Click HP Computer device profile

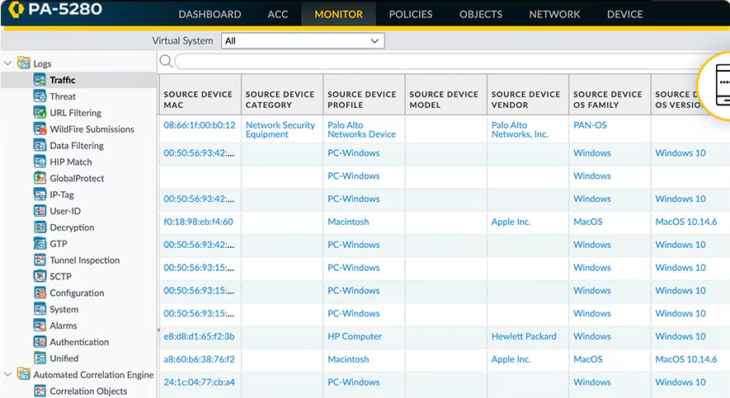pyautogui.click(x=355, y=336)
